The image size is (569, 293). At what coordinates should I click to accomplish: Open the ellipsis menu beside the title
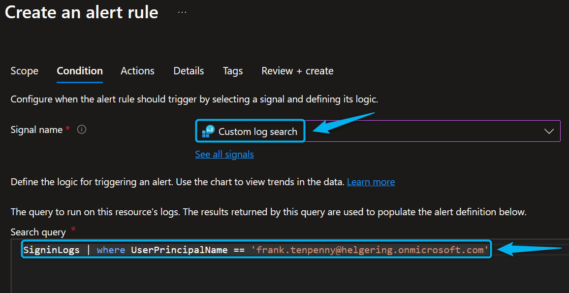coord(182,13)
